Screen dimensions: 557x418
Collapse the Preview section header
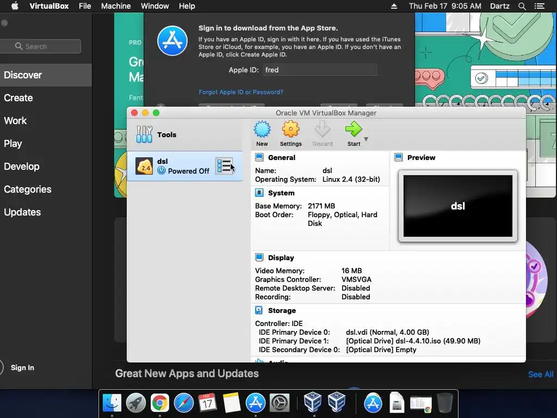click(422, 157)
